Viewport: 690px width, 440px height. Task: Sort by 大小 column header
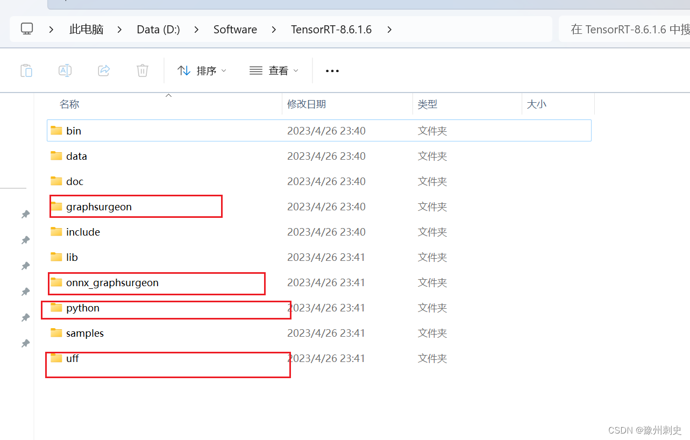(536, 104)
